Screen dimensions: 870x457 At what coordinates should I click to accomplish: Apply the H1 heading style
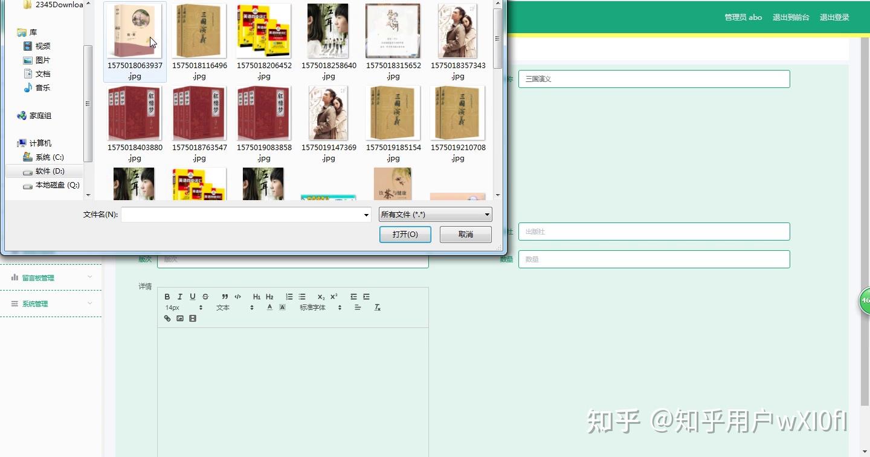[256, 297]
